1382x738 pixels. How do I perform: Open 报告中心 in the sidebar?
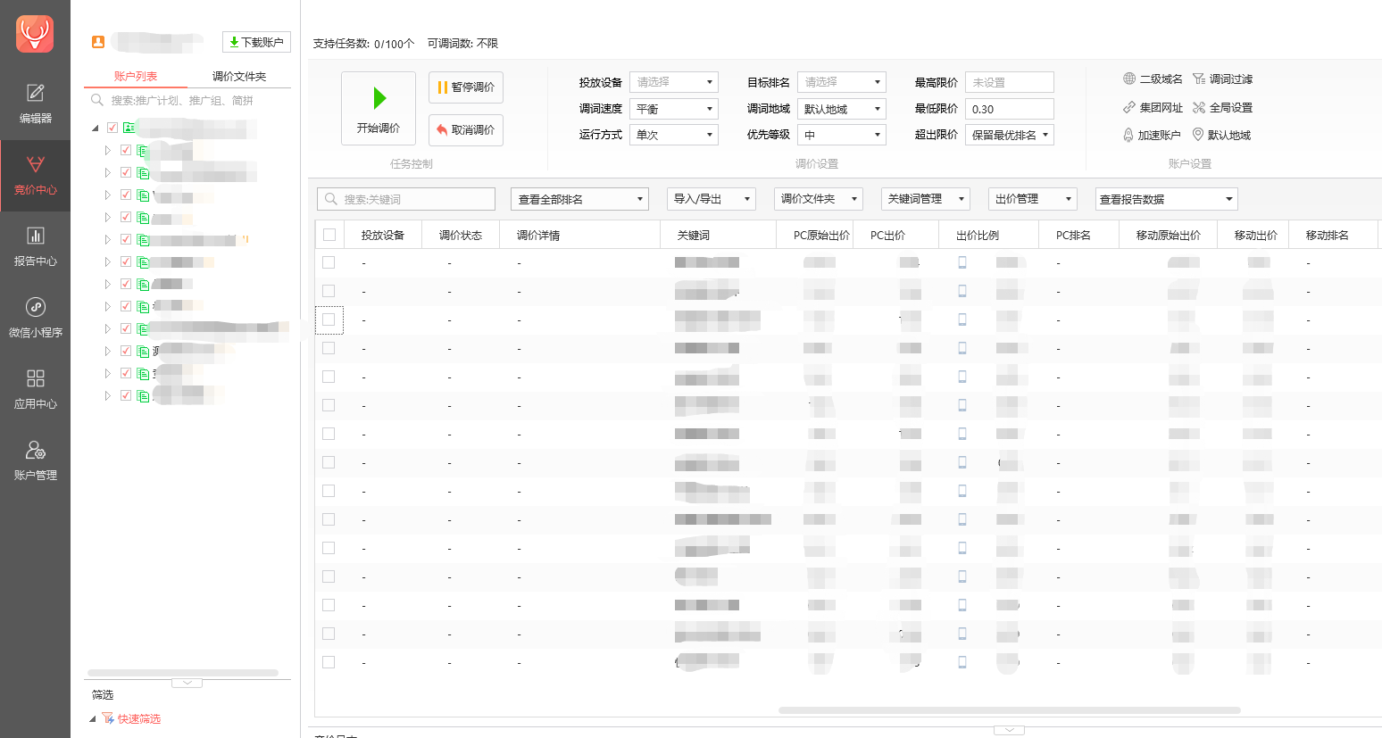pyautogui.click(x=35, y=246)
